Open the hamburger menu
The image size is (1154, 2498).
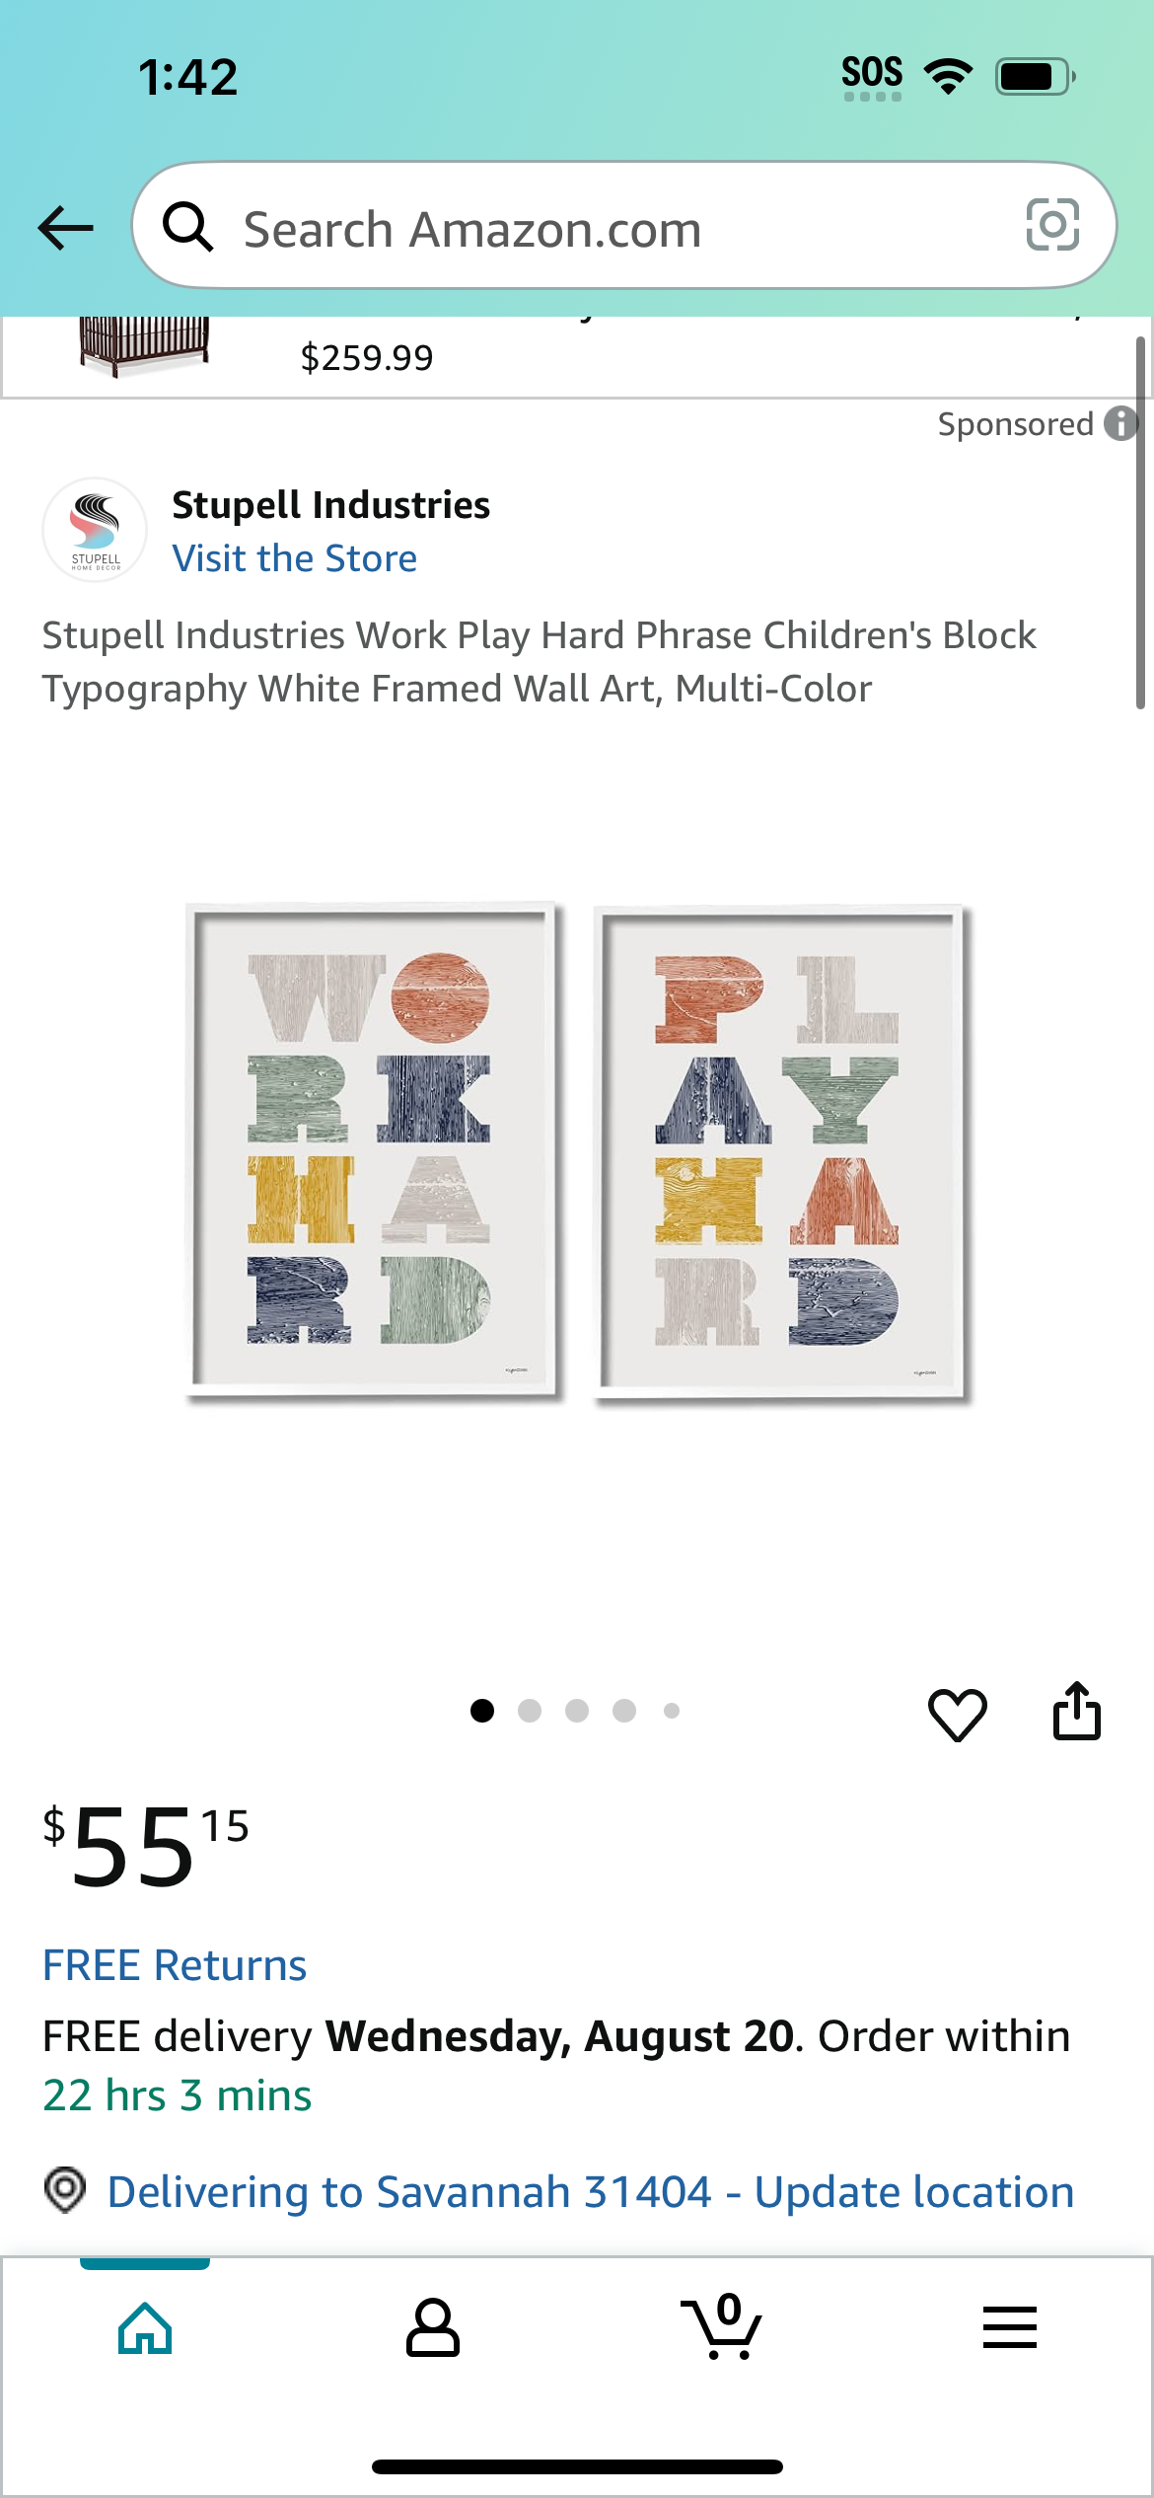(1010, 2328)
